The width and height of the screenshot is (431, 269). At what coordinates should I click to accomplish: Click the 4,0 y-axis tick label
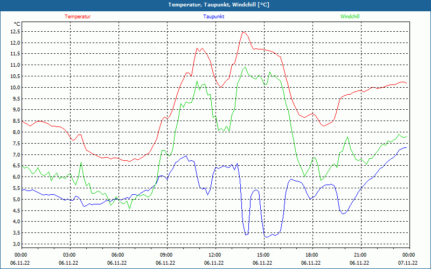[17, 222]
